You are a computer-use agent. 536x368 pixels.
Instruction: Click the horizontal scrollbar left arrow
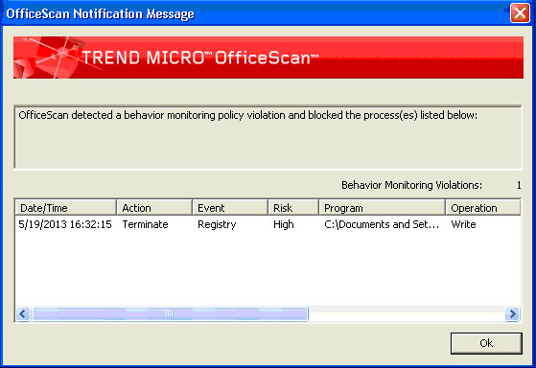(23, 313)
